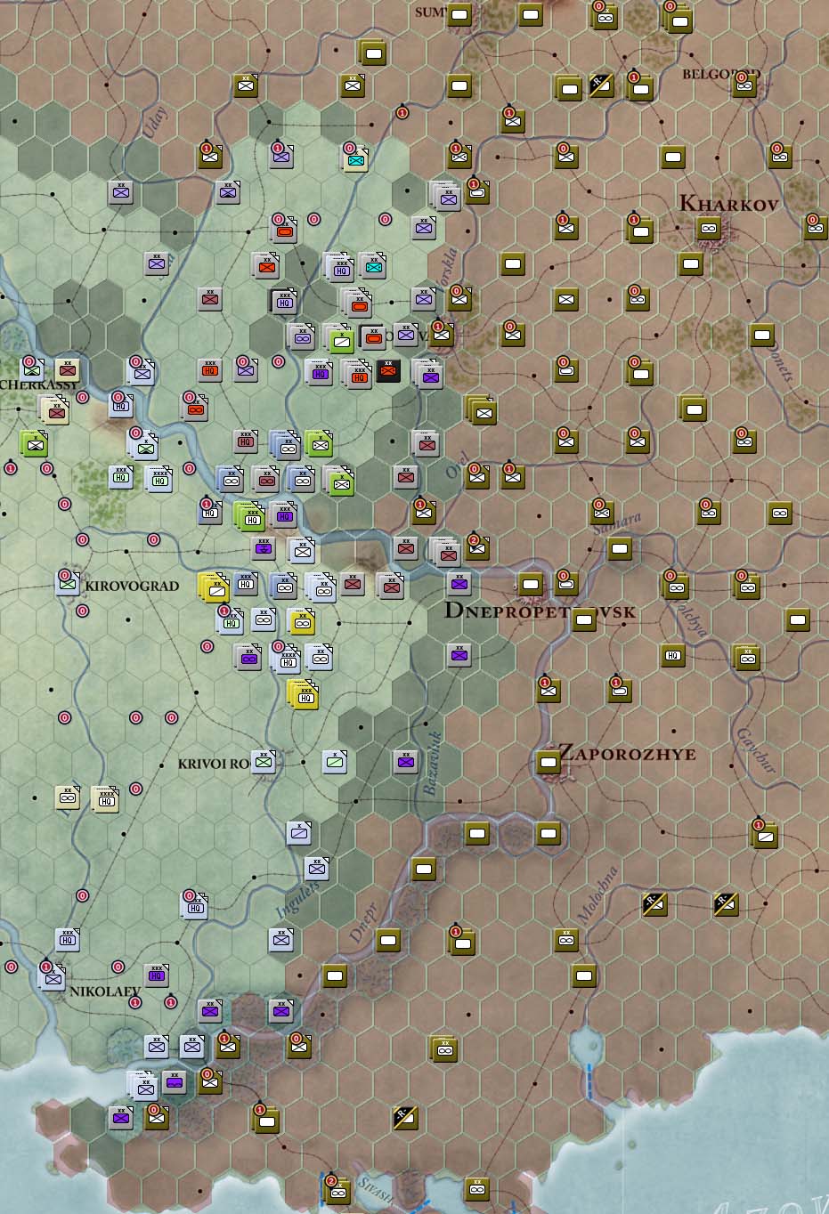Select the yellow xxx HQ stack
Viewport: 829px width, 1214px height.
pyautogui.click(x=304, y=693)
